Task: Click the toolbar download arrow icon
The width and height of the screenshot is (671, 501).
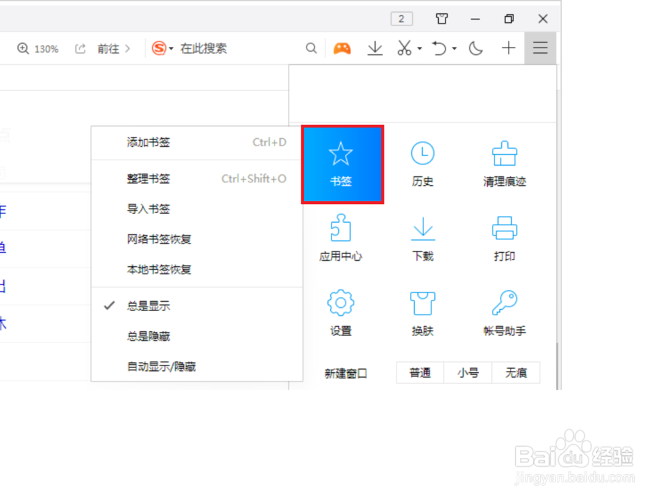Action: (x=375, y=48)
